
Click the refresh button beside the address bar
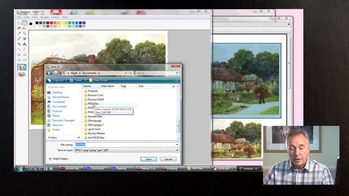pyautogui.click(x=131, y=73)
